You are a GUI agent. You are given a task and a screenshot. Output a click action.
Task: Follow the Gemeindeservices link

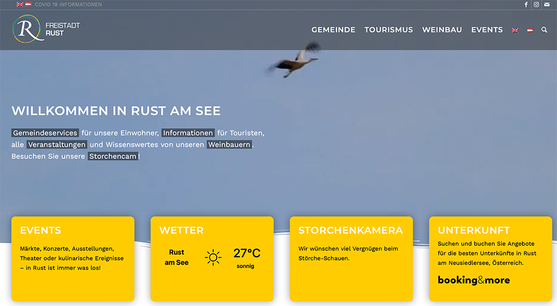[x=45, y=133]
